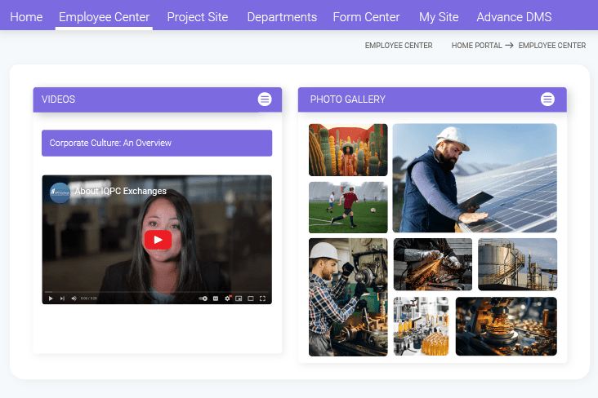Screen dimensions: 598x398
Task: Open the bottling line photo thumbnail
Action: [x=421, y=326]
